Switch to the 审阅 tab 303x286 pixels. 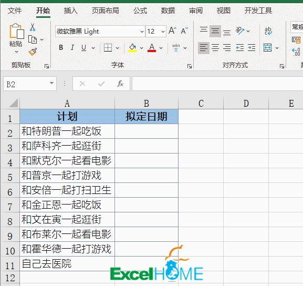coord(196,11)
